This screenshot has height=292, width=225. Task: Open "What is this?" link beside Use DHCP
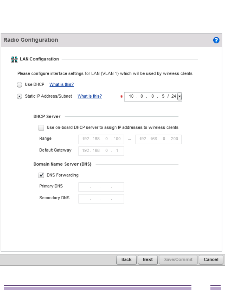click(62, 85)
